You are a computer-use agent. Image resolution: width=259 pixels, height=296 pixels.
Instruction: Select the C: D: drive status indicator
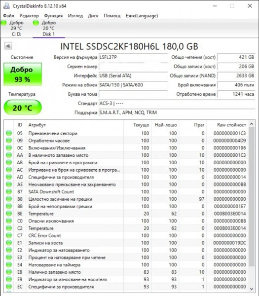coord(3,23)
